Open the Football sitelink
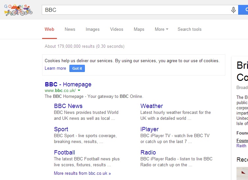248x180 pixels. point(64,153)
